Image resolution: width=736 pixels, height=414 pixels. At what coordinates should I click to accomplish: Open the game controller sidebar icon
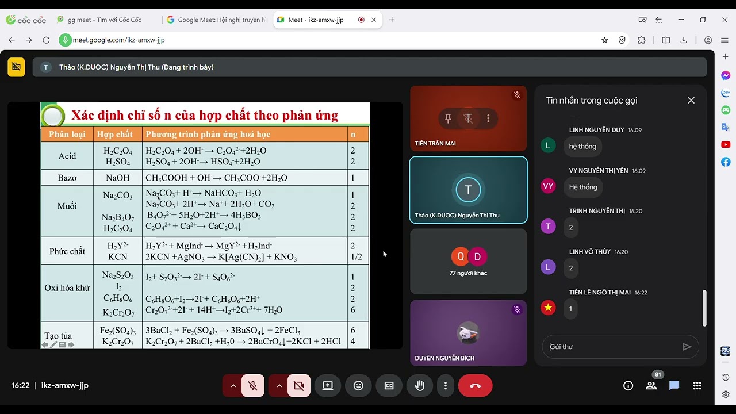point(726,110)
